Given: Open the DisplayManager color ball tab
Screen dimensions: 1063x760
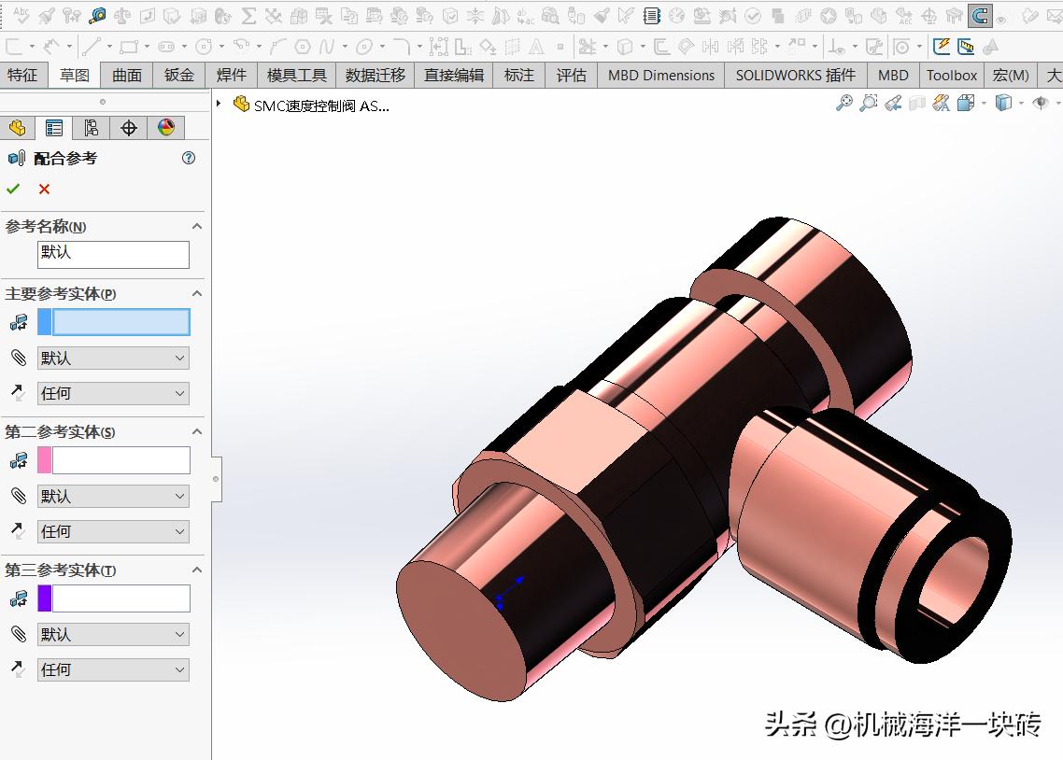Looking at the screenshot, I should pos(166,128).
